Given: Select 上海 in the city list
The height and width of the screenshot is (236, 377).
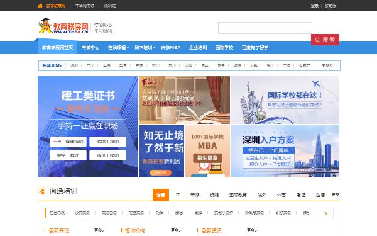Looking at the screenshot, I should [107, 65].
